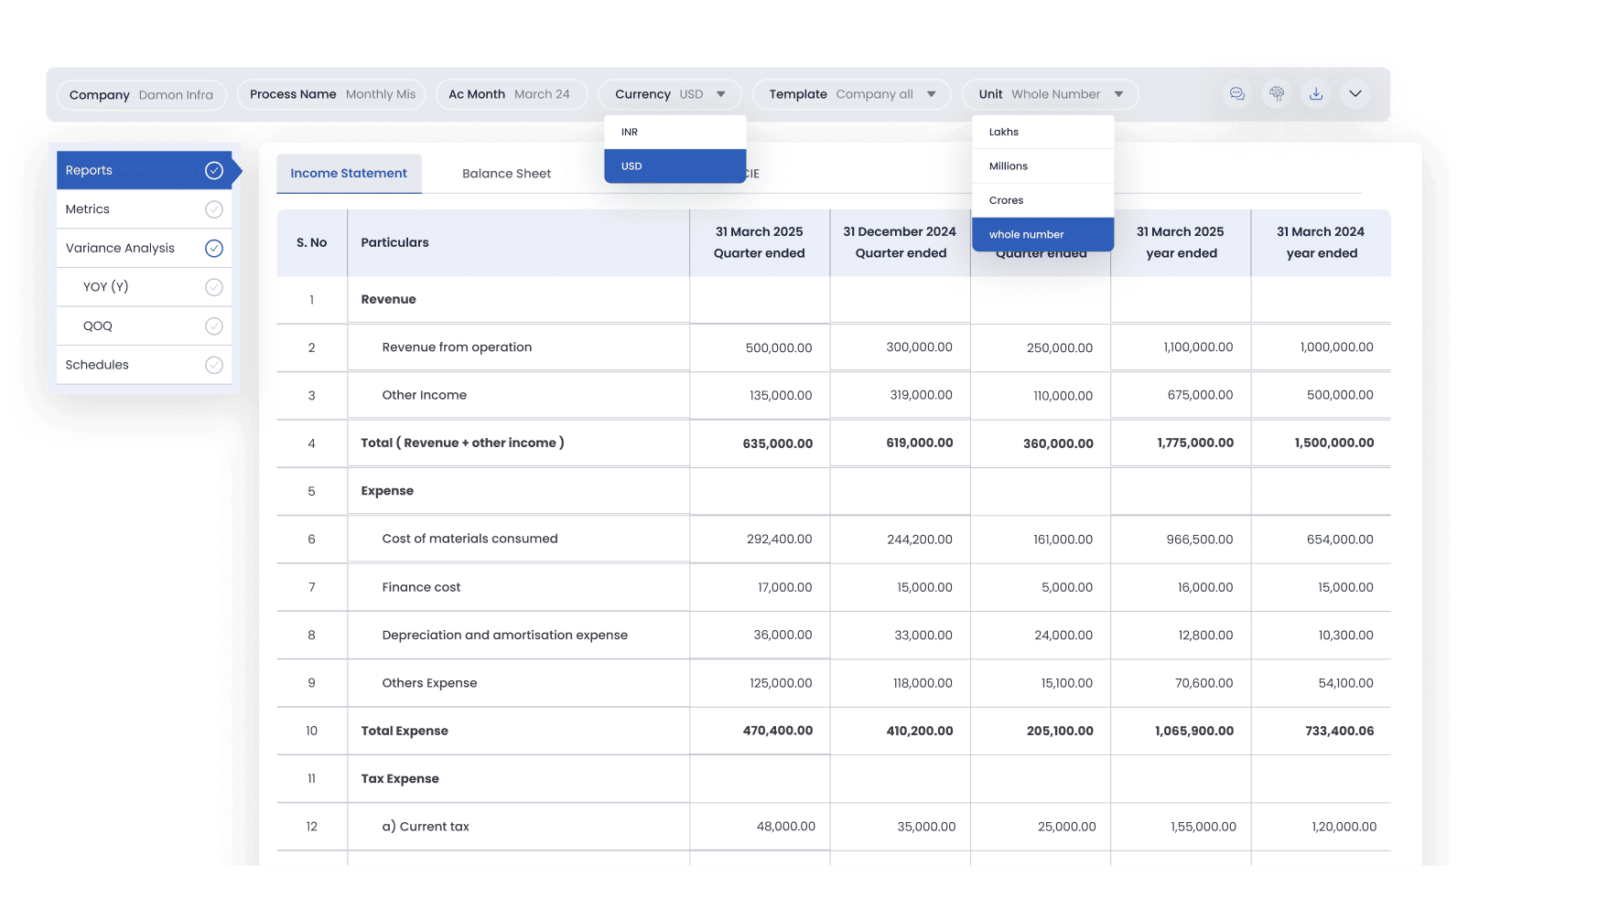
Task: Click the 31 December 2024 Quarter ended header
Action: pyautogui.click(x=901, y=242)
